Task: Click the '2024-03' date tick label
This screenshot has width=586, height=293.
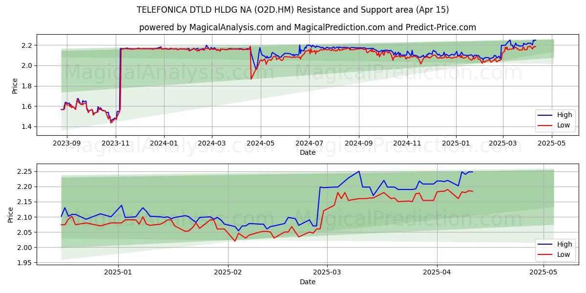Action: 212,144
